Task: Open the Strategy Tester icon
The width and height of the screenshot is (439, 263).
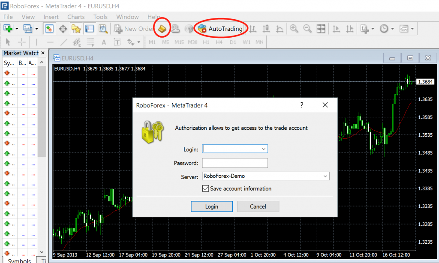Action: click(x=103, y=29)
